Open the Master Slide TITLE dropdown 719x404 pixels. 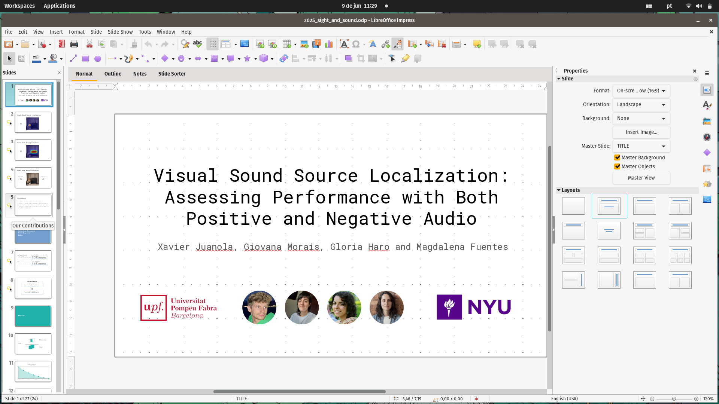(x=641, y=146)
